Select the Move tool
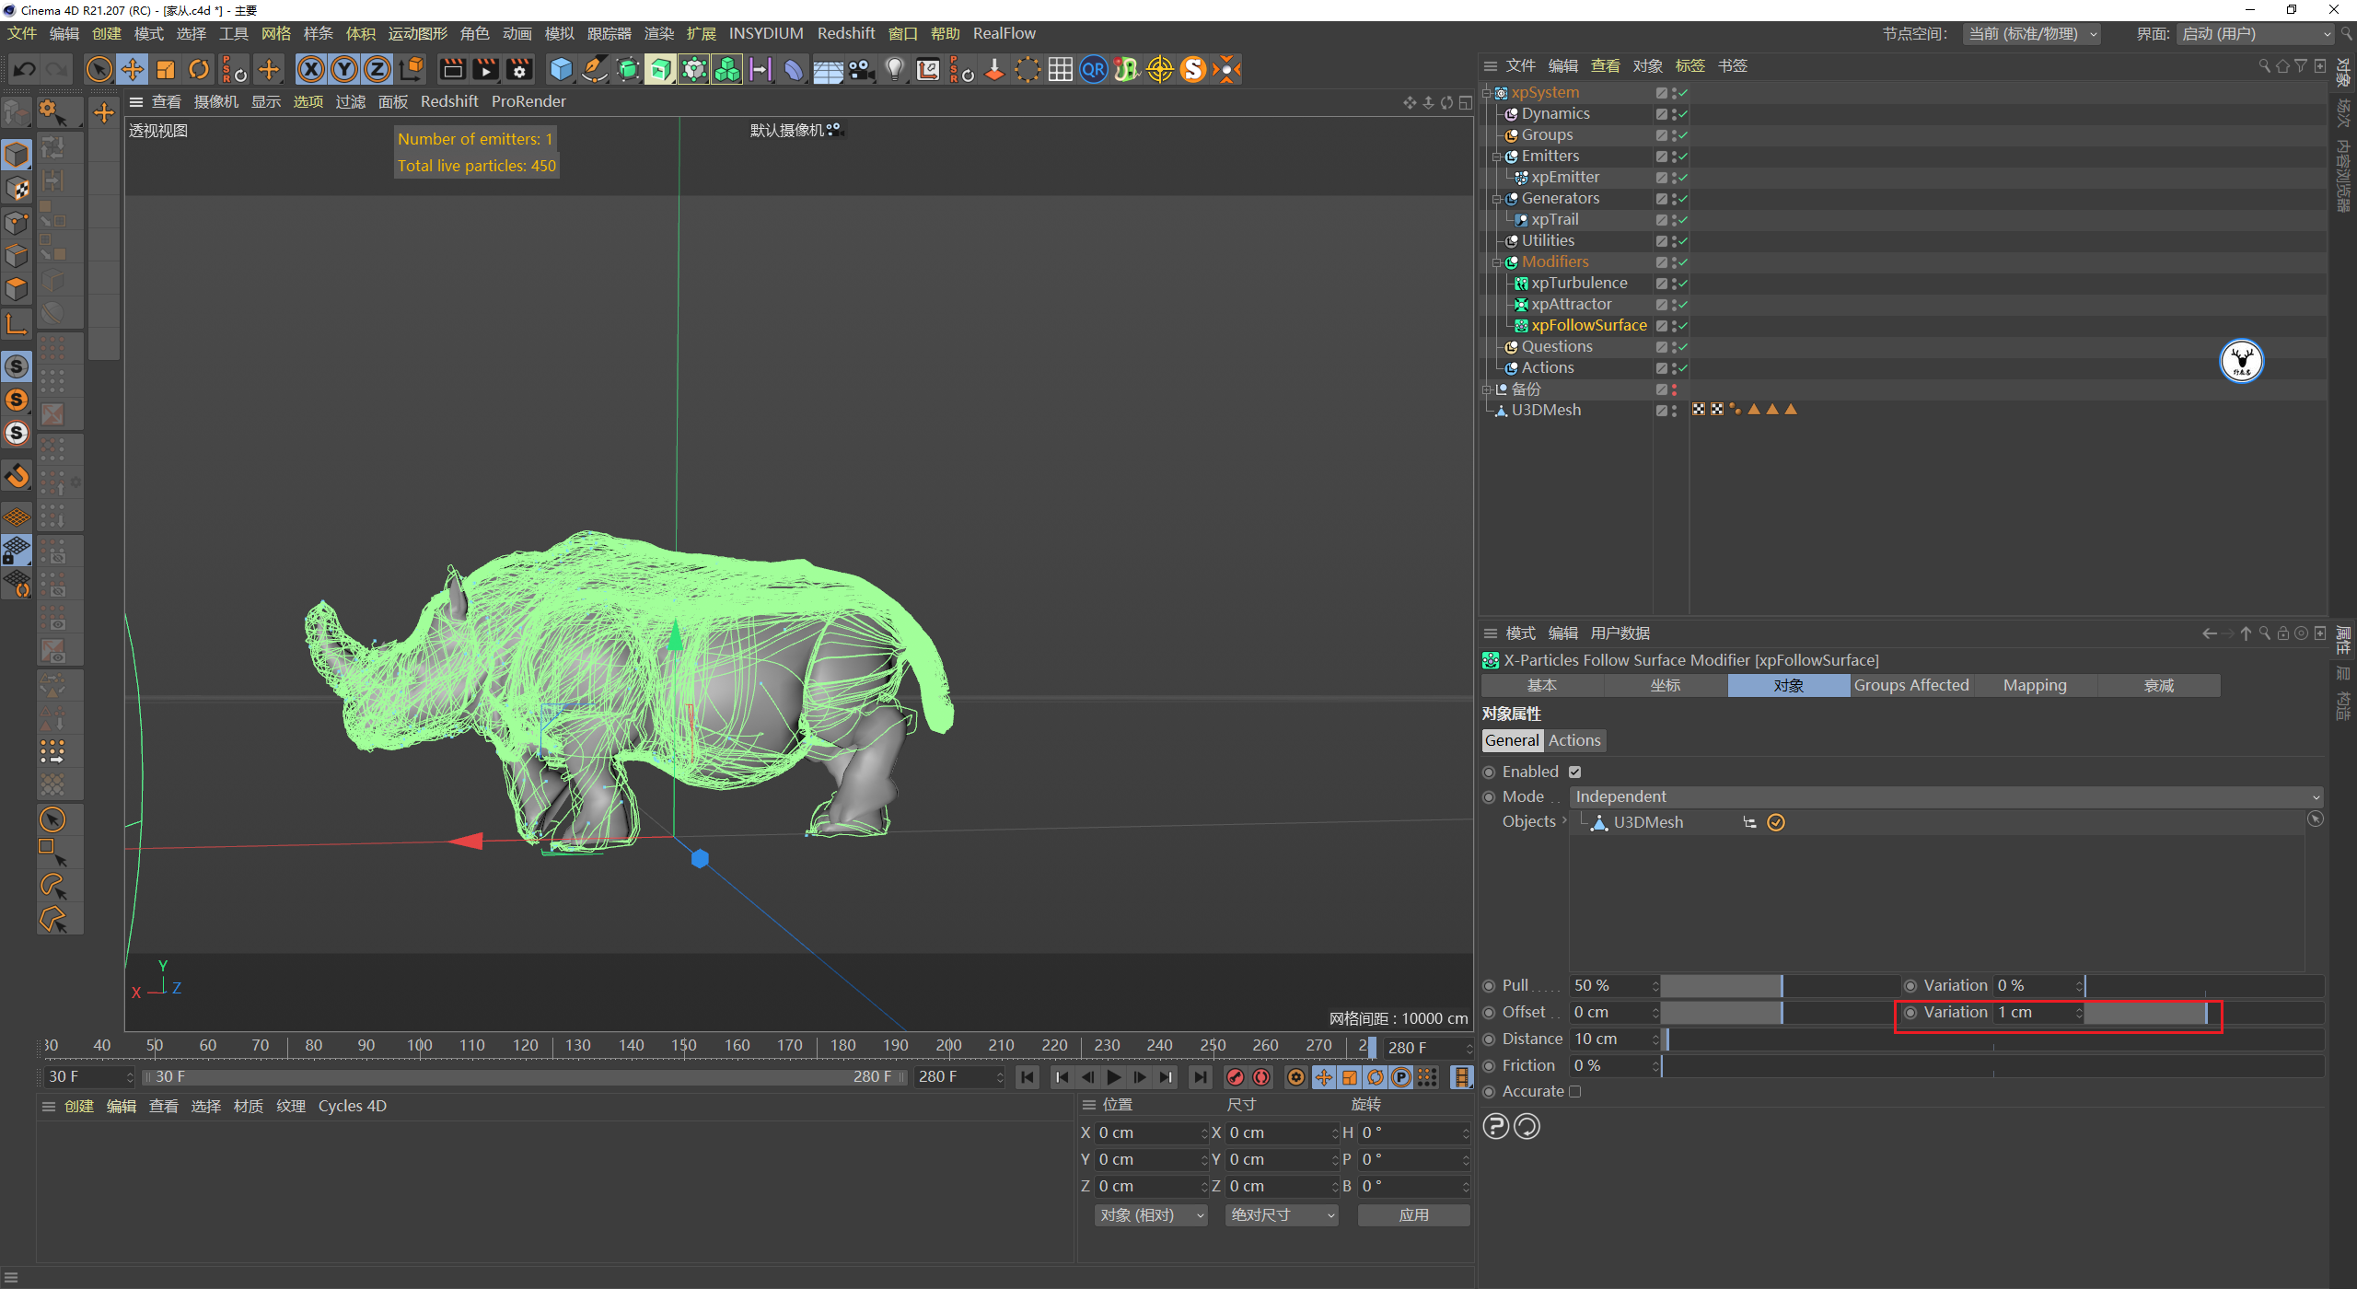This screenshot has height=1289, width=2357. [133, 69]
